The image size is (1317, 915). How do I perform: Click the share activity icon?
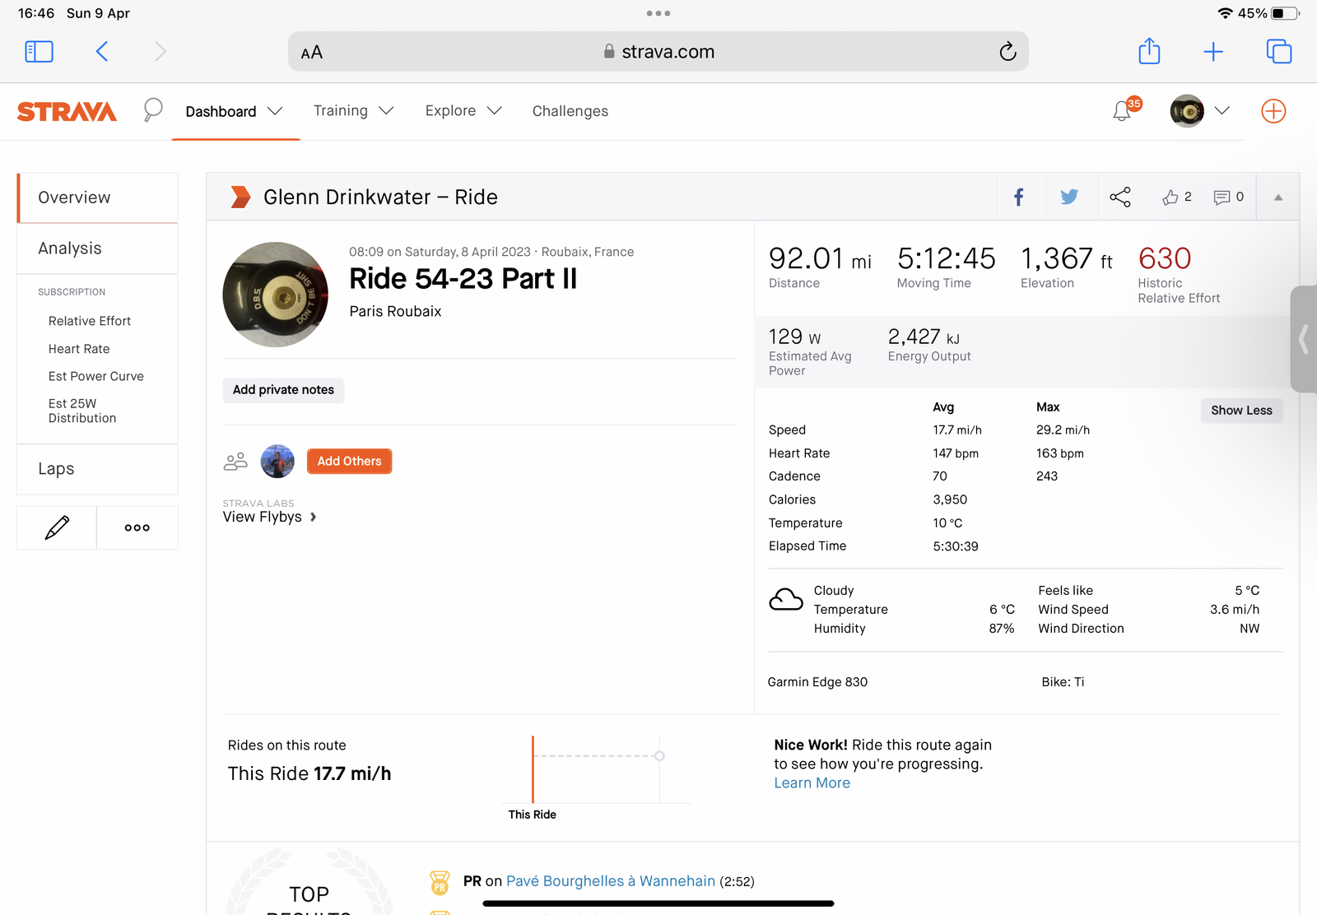pos(1119,197)
